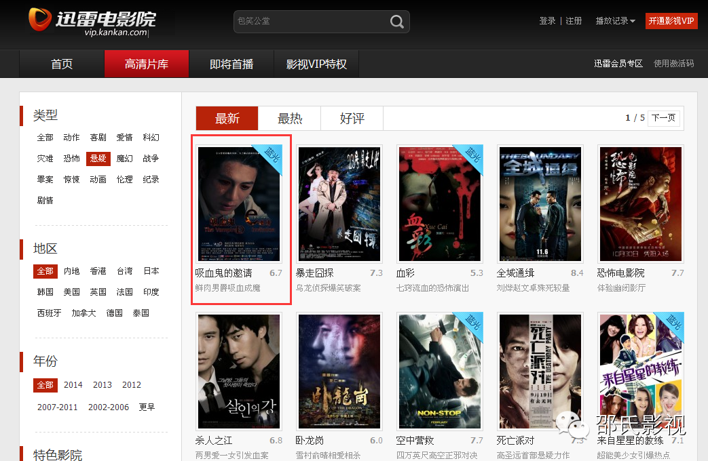Screen dimensions: 708x461
Task: Click the WeChat icon watermark near 邵氏影视
Action: 572,424
